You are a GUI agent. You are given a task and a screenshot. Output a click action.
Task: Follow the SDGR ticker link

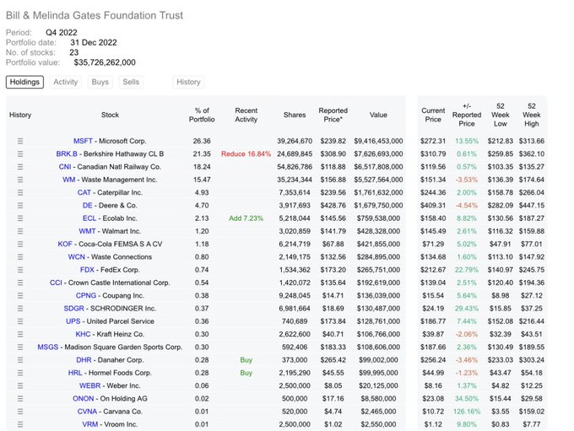click(74, 309)
